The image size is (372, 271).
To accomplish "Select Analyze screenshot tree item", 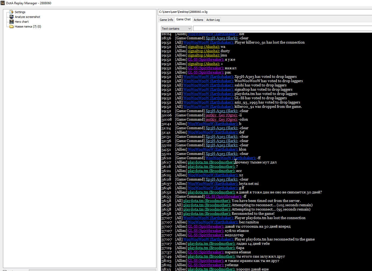I will click(28, 17).
